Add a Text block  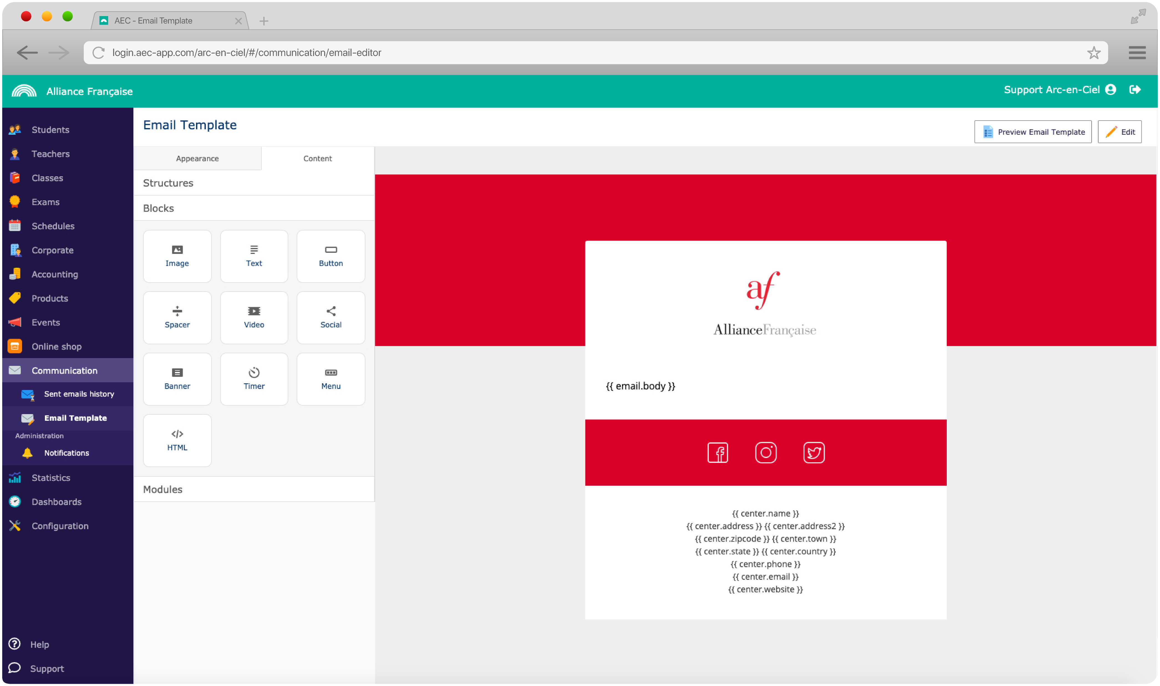[x=254, y=256]
